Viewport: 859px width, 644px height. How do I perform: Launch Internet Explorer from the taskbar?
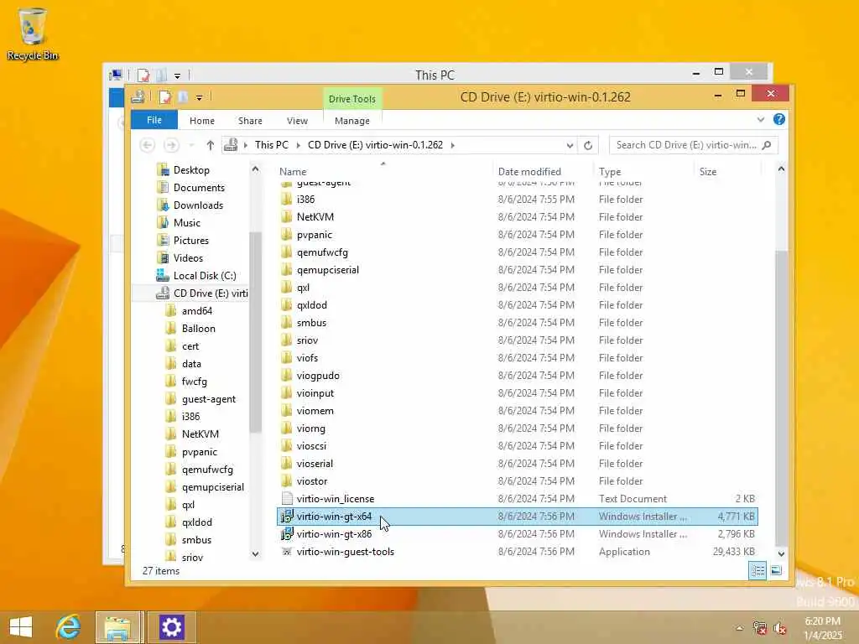pos(69,627)
